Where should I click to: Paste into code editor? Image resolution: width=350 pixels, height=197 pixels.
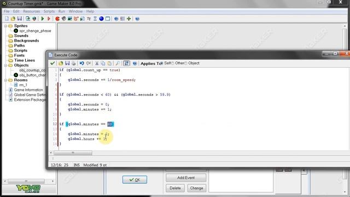click(109, 63)
